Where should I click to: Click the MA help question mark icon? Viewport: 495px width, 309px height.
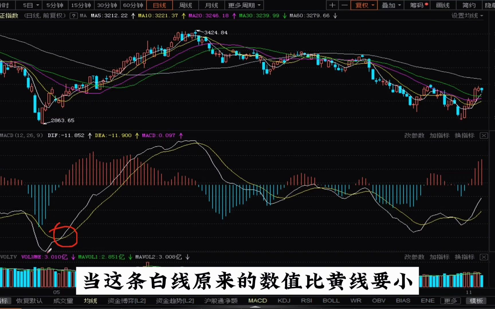(x=74, y=16)
